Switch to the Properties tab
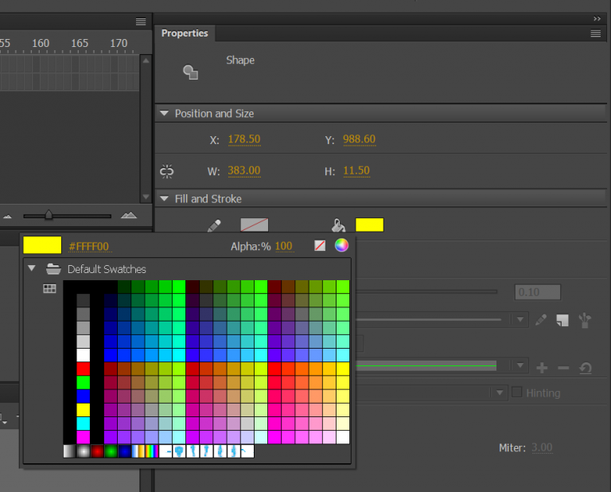This screenshot has width=611, height=492. (185, 33)
